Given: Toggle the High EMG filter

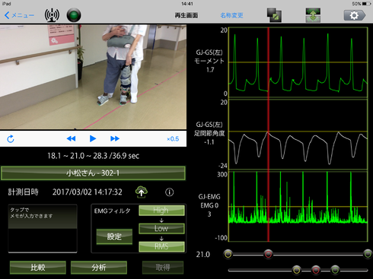Looking at the screenshot, I should click(x=161, y=211).
